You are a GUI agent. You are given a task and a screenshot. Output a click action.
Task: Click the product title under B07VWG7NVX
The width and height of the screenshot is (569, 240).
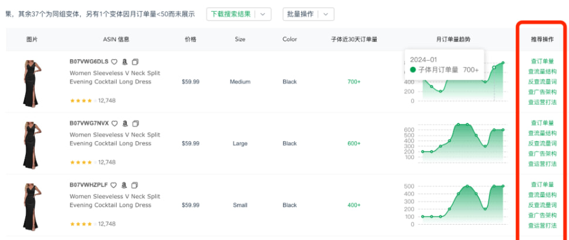pyautogui.click(x=114, y=139)
